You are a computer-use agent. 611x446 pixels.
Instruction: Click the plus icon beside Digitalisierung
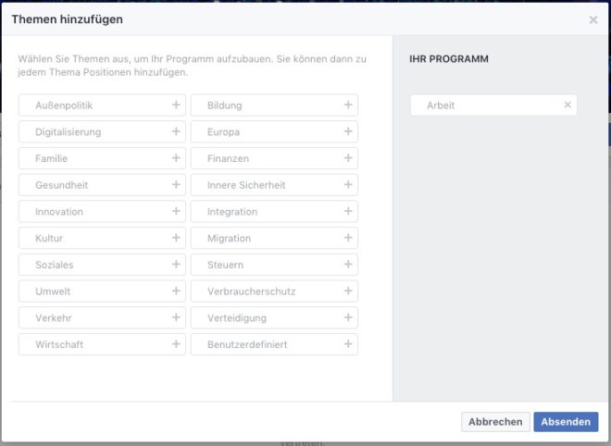click(176, 131)
